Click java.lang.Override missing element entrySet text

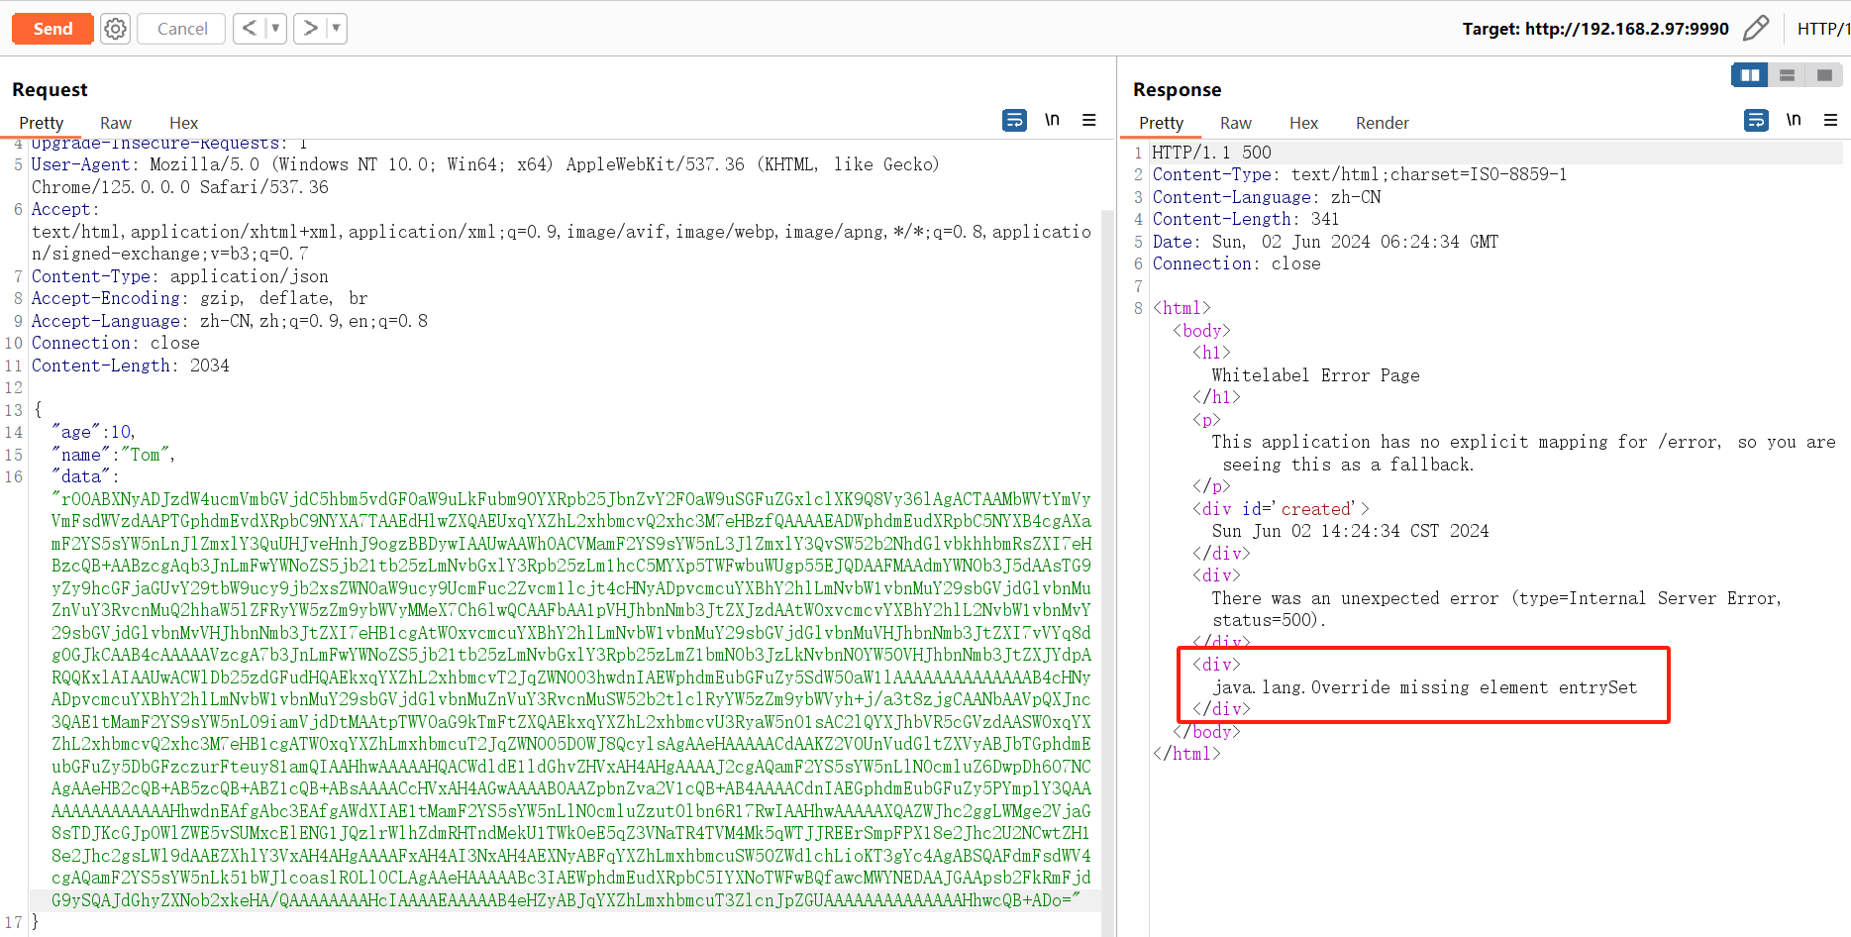(x=1425, y=687)
